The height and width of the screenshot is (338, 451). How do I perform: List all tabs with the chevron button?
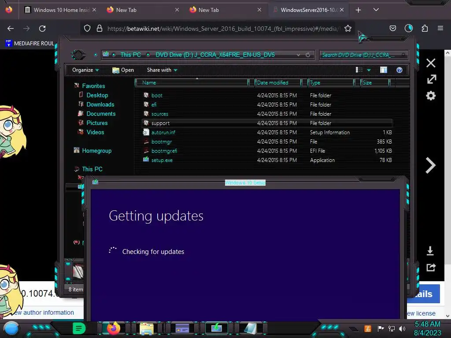[x=376, y=10]
